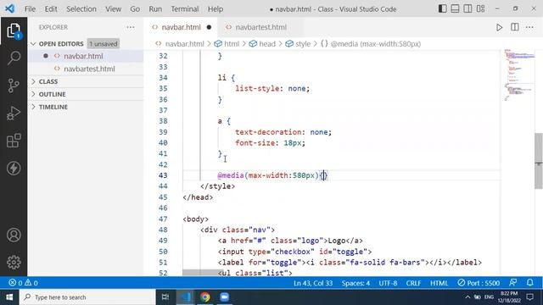Screen dimensions: 543x305
Task: Open the Run menu
Action: tap(155, 9)
